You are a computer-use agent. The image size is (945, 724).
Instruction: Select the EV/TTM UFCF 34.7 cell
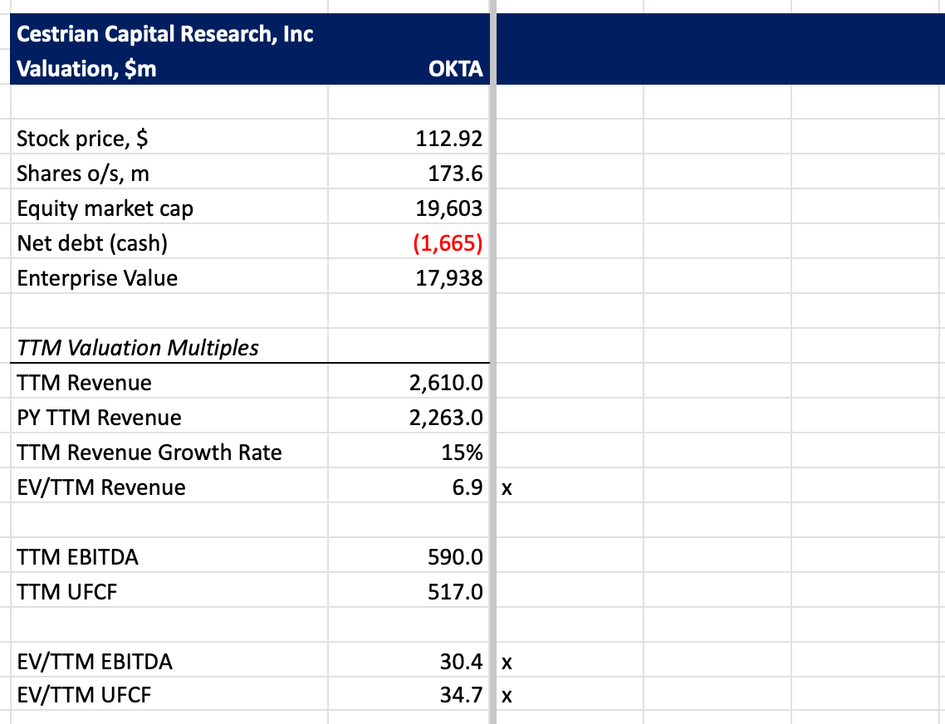click(409, 694)
